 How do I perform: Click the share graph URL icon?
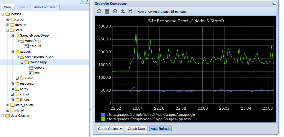130,11
